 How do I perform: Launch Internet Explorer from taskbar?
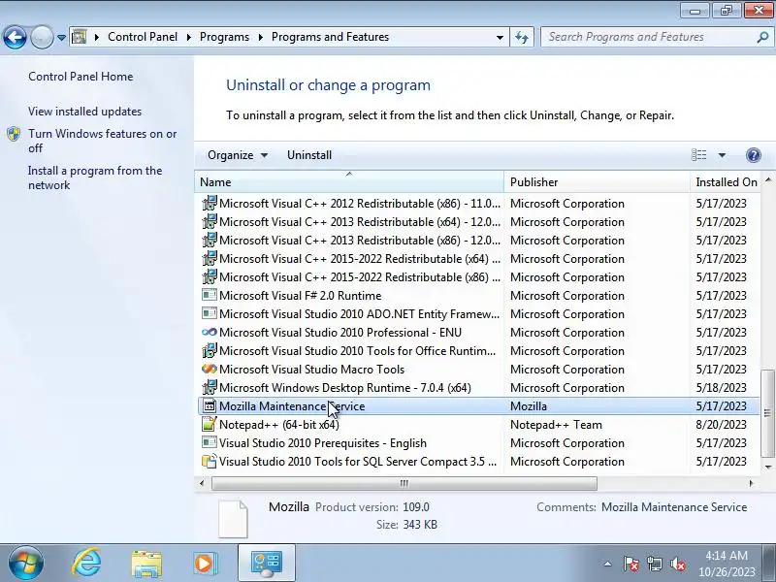[x=86, y=563]
